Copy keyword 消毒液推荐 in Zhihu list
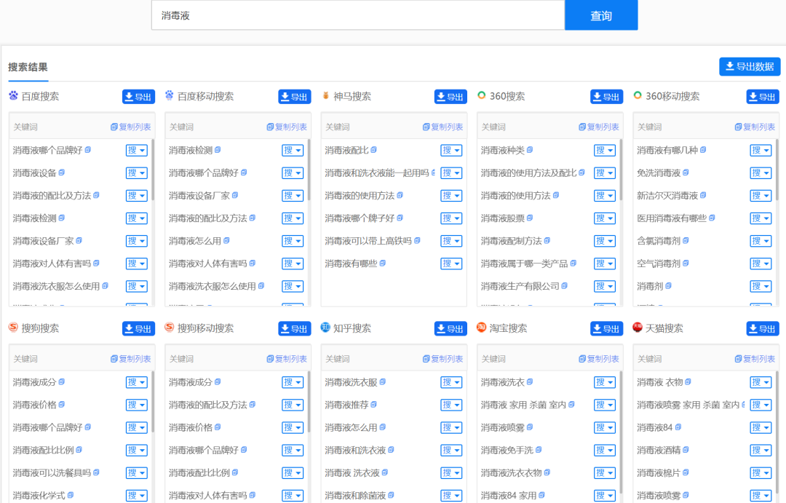The width and height of the screenshot is (786, 503). [x=373, y=405]
